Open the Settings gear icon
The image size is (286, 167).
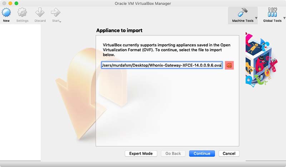[x=22, y=13]
